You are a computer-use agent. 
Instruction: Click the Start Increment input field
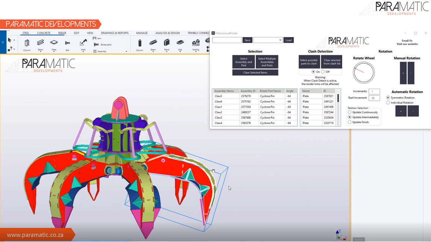click(x=374, y=98)
